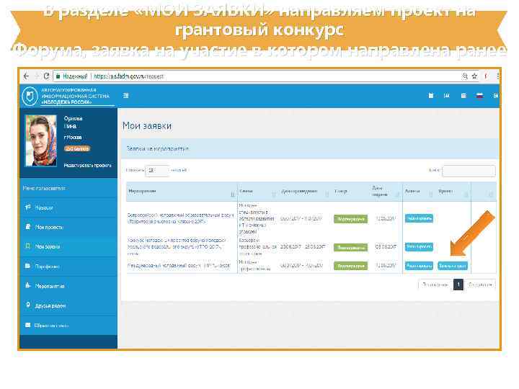This screenshot has width=519, height=389.
Task: Click the Заявки на мероприятия panel header
Action: tap(310, 149)
